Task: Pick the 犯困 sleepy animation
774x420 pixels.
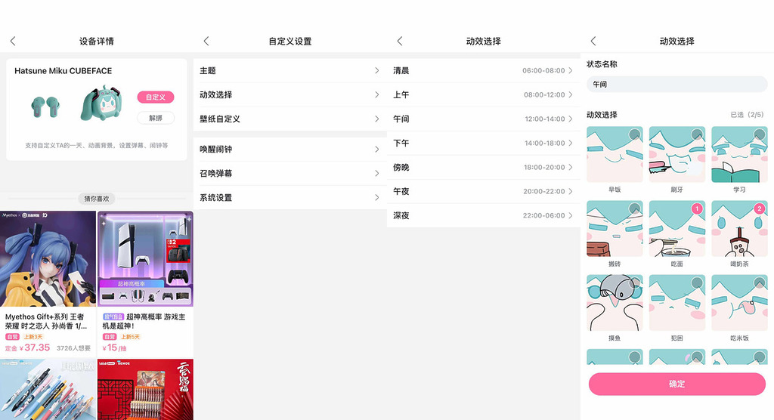Action: (x=676, y=302)
